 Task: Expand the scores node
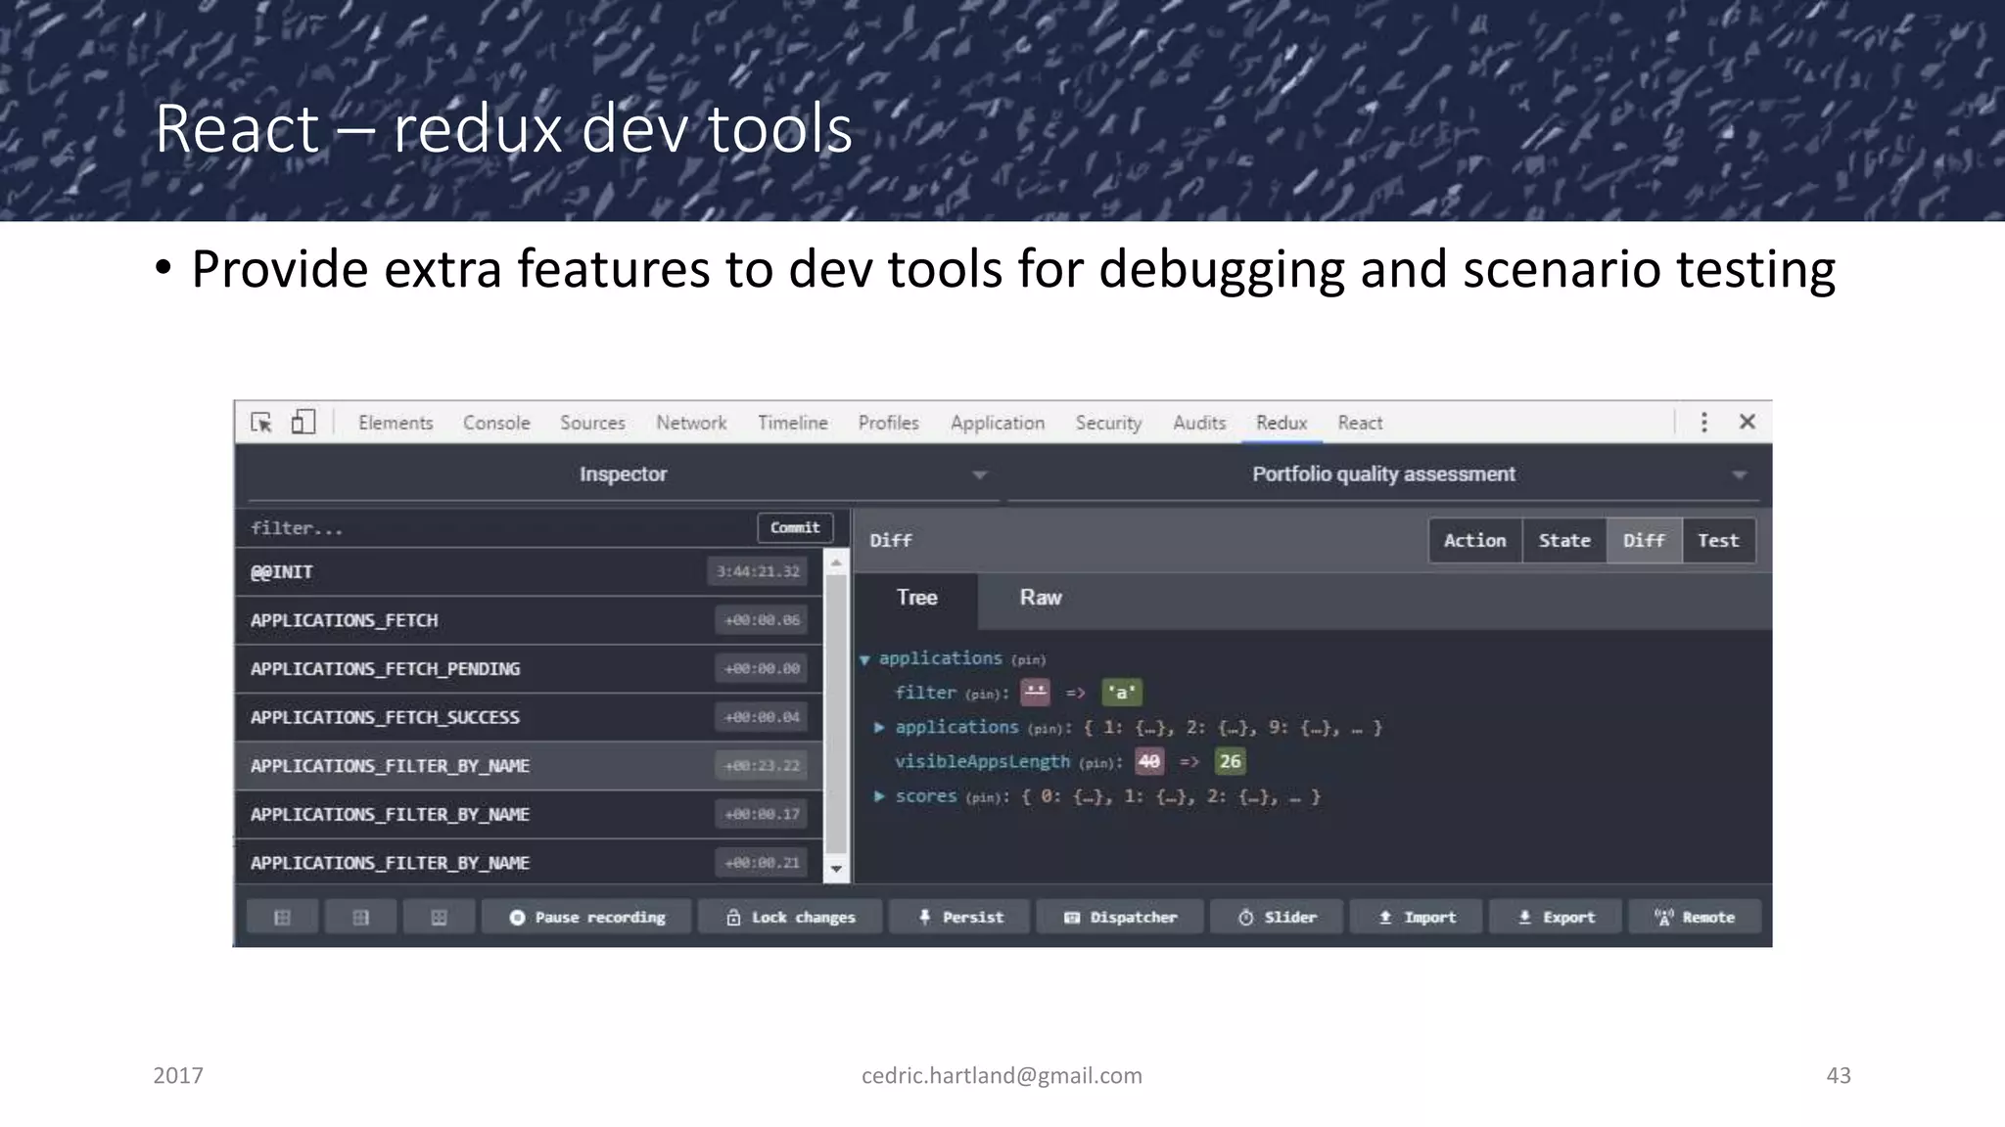[879, 796]
